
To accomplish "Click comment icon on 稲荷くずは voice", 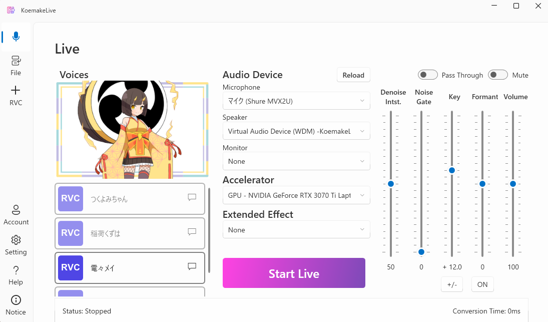I will pyautogui.click(x=192, y=232).
